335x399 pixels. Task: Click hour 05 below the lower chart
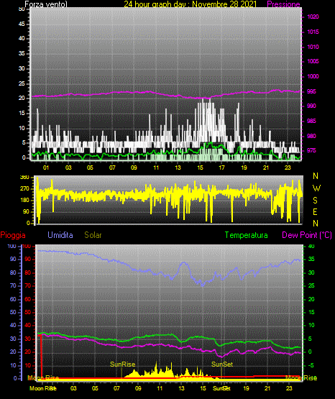[95, 388]
